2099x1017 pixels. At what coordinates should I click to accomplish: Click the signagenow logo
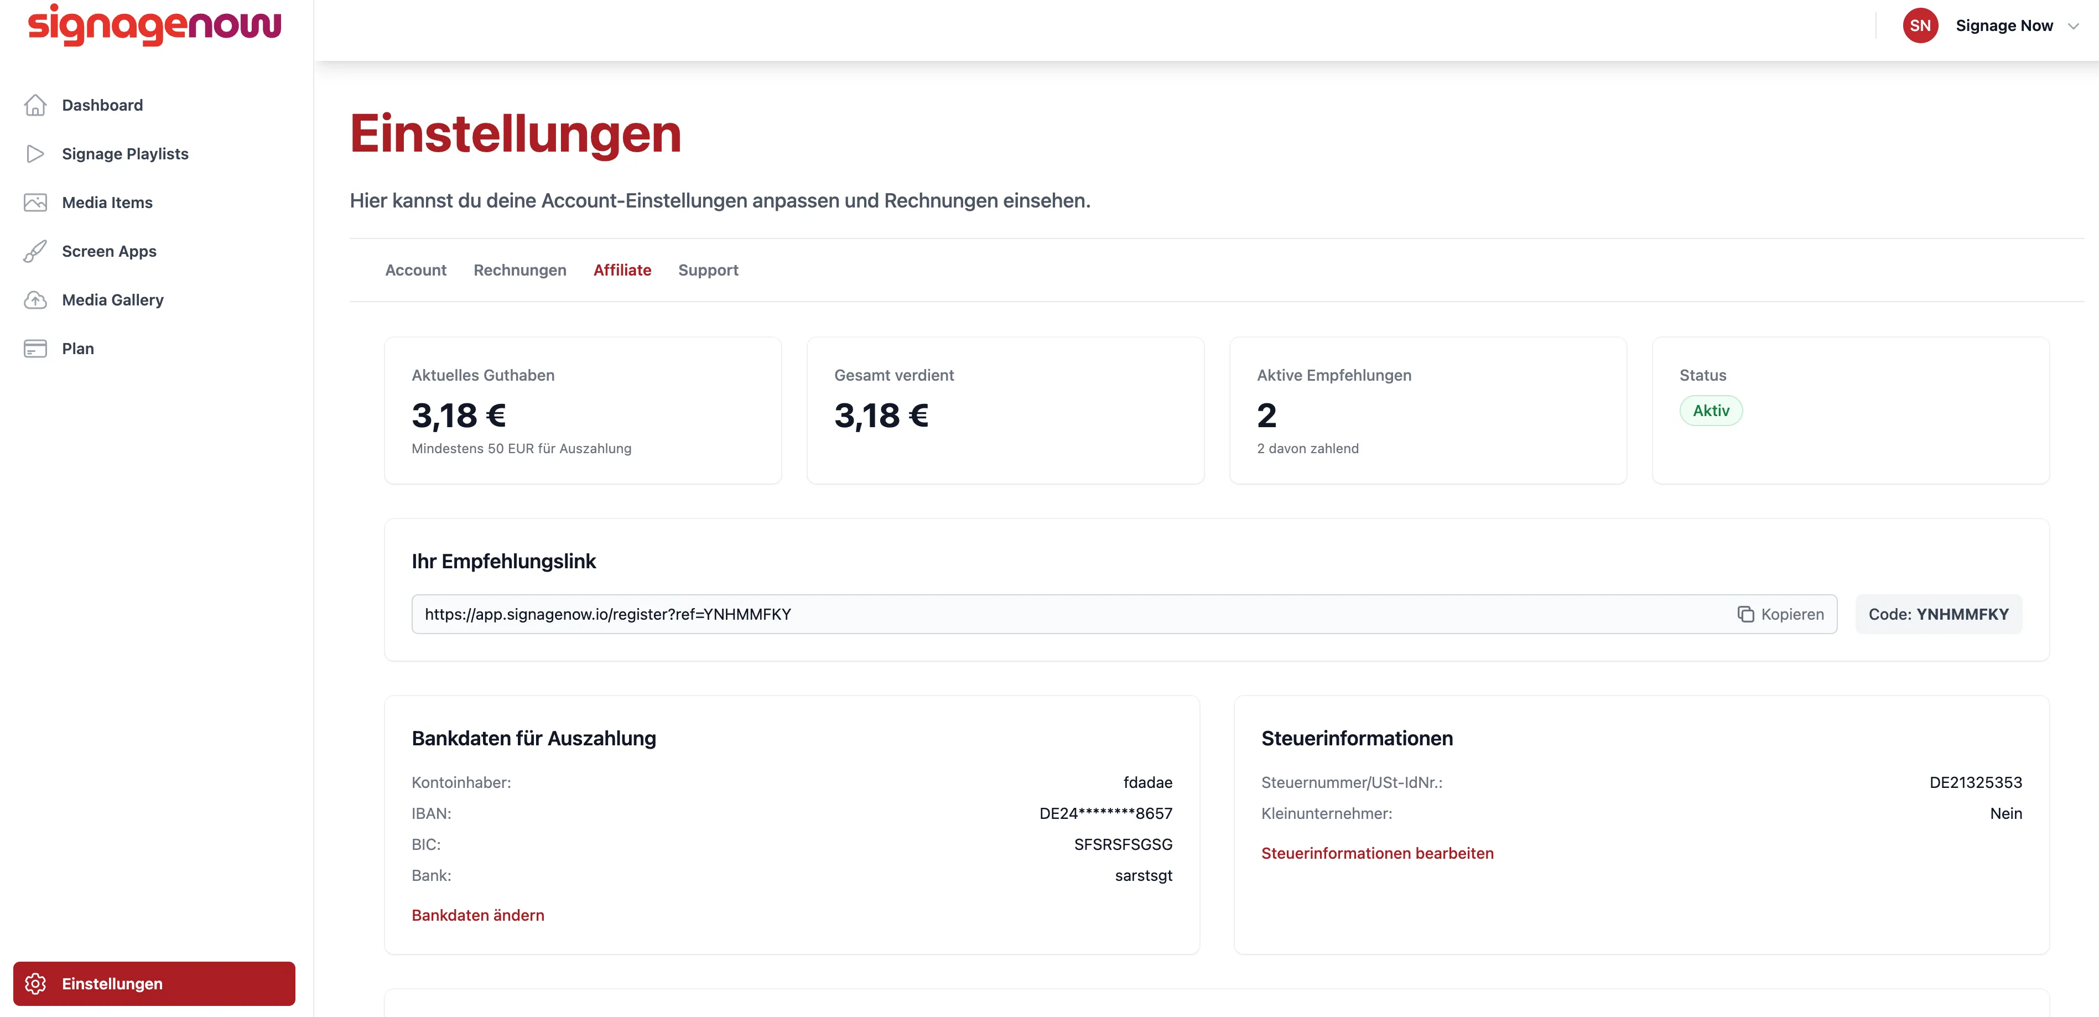(x=154, y=24)
